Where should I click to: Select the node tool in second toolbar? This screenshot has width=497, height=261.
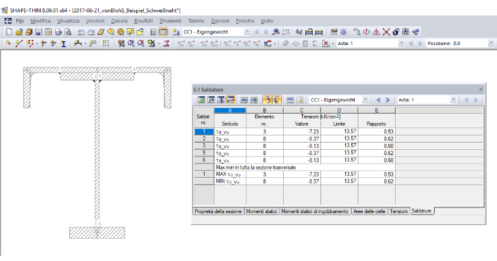click(x=9, y=43)
